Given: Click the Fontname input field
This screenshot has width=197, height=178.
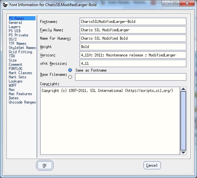Looking at the screenshot, I should (133, 22).
